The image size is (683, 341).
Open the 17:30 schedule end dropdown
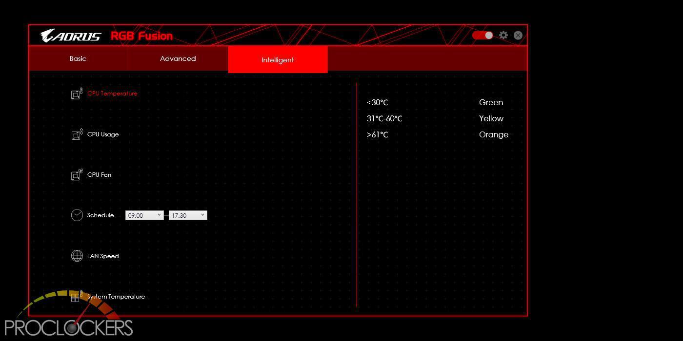(x=188, y=215)
